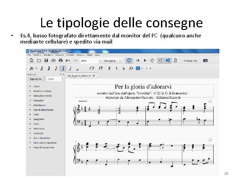Click the redo arrow icon
243x182 pixels.
pos(75,61)
